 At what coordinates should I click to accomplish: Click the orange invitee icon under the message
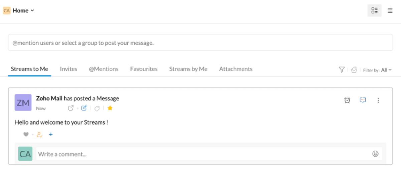(39, 135)
